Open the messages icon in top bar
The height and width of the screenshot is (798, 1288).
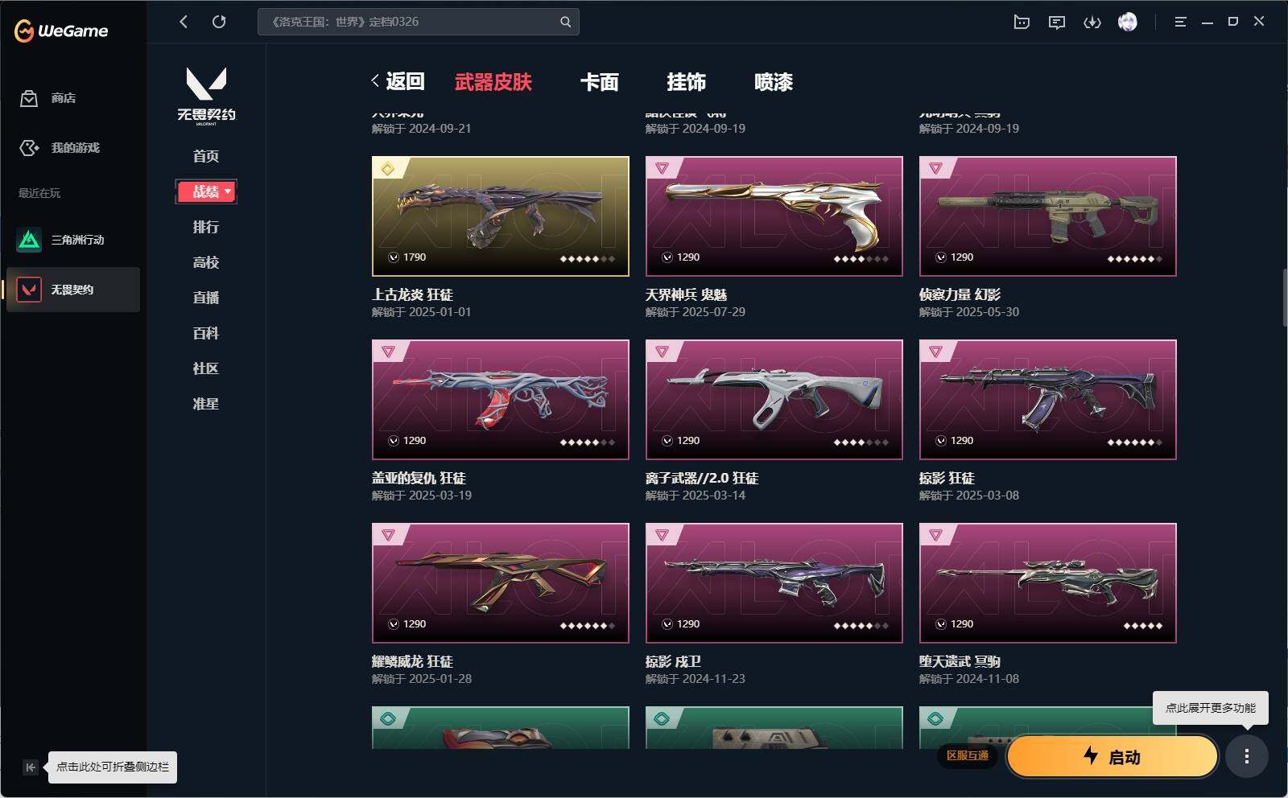coord(1057,23)
